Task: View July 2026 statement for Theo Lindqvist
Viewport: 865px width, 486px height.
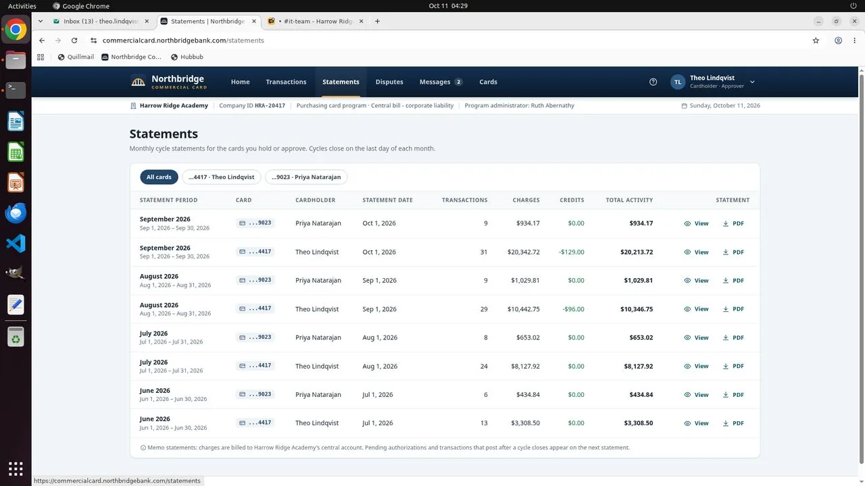Action: [696, 366]
